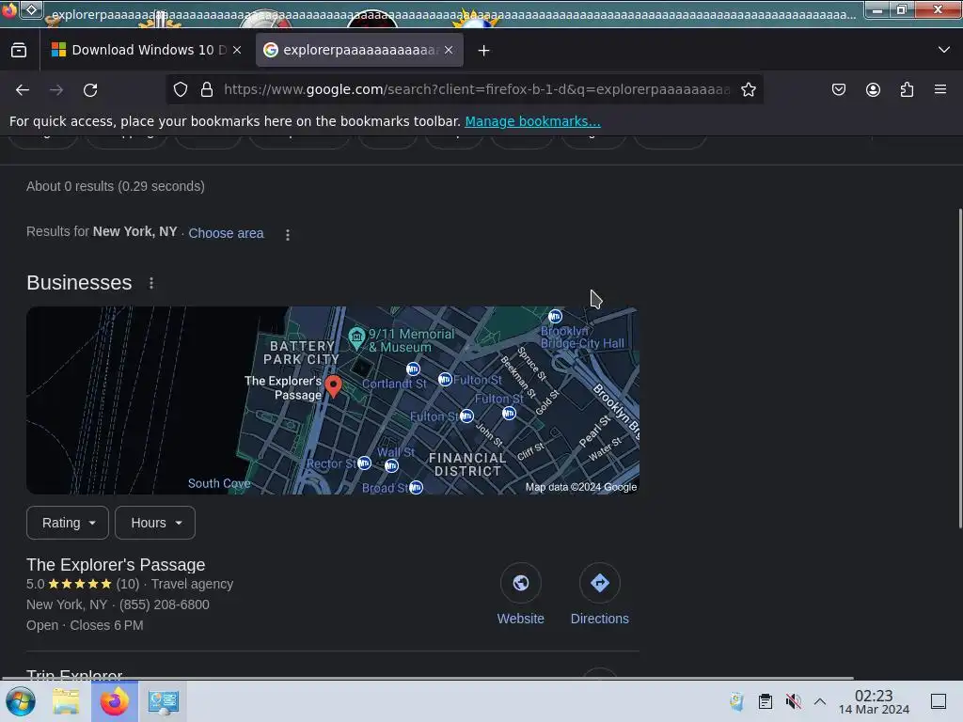Click About 0 results text

pyautogui.click(x=116, y=186)
